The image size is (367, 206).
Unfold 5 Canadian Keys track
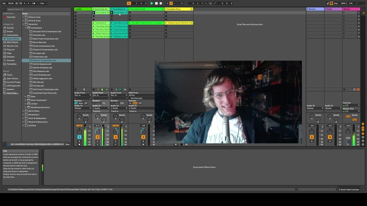[x=192, y=9]
